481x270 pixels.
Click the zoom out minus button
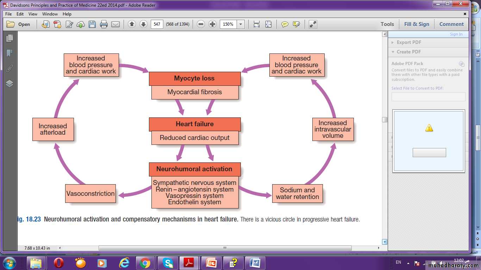click(201, 24)
